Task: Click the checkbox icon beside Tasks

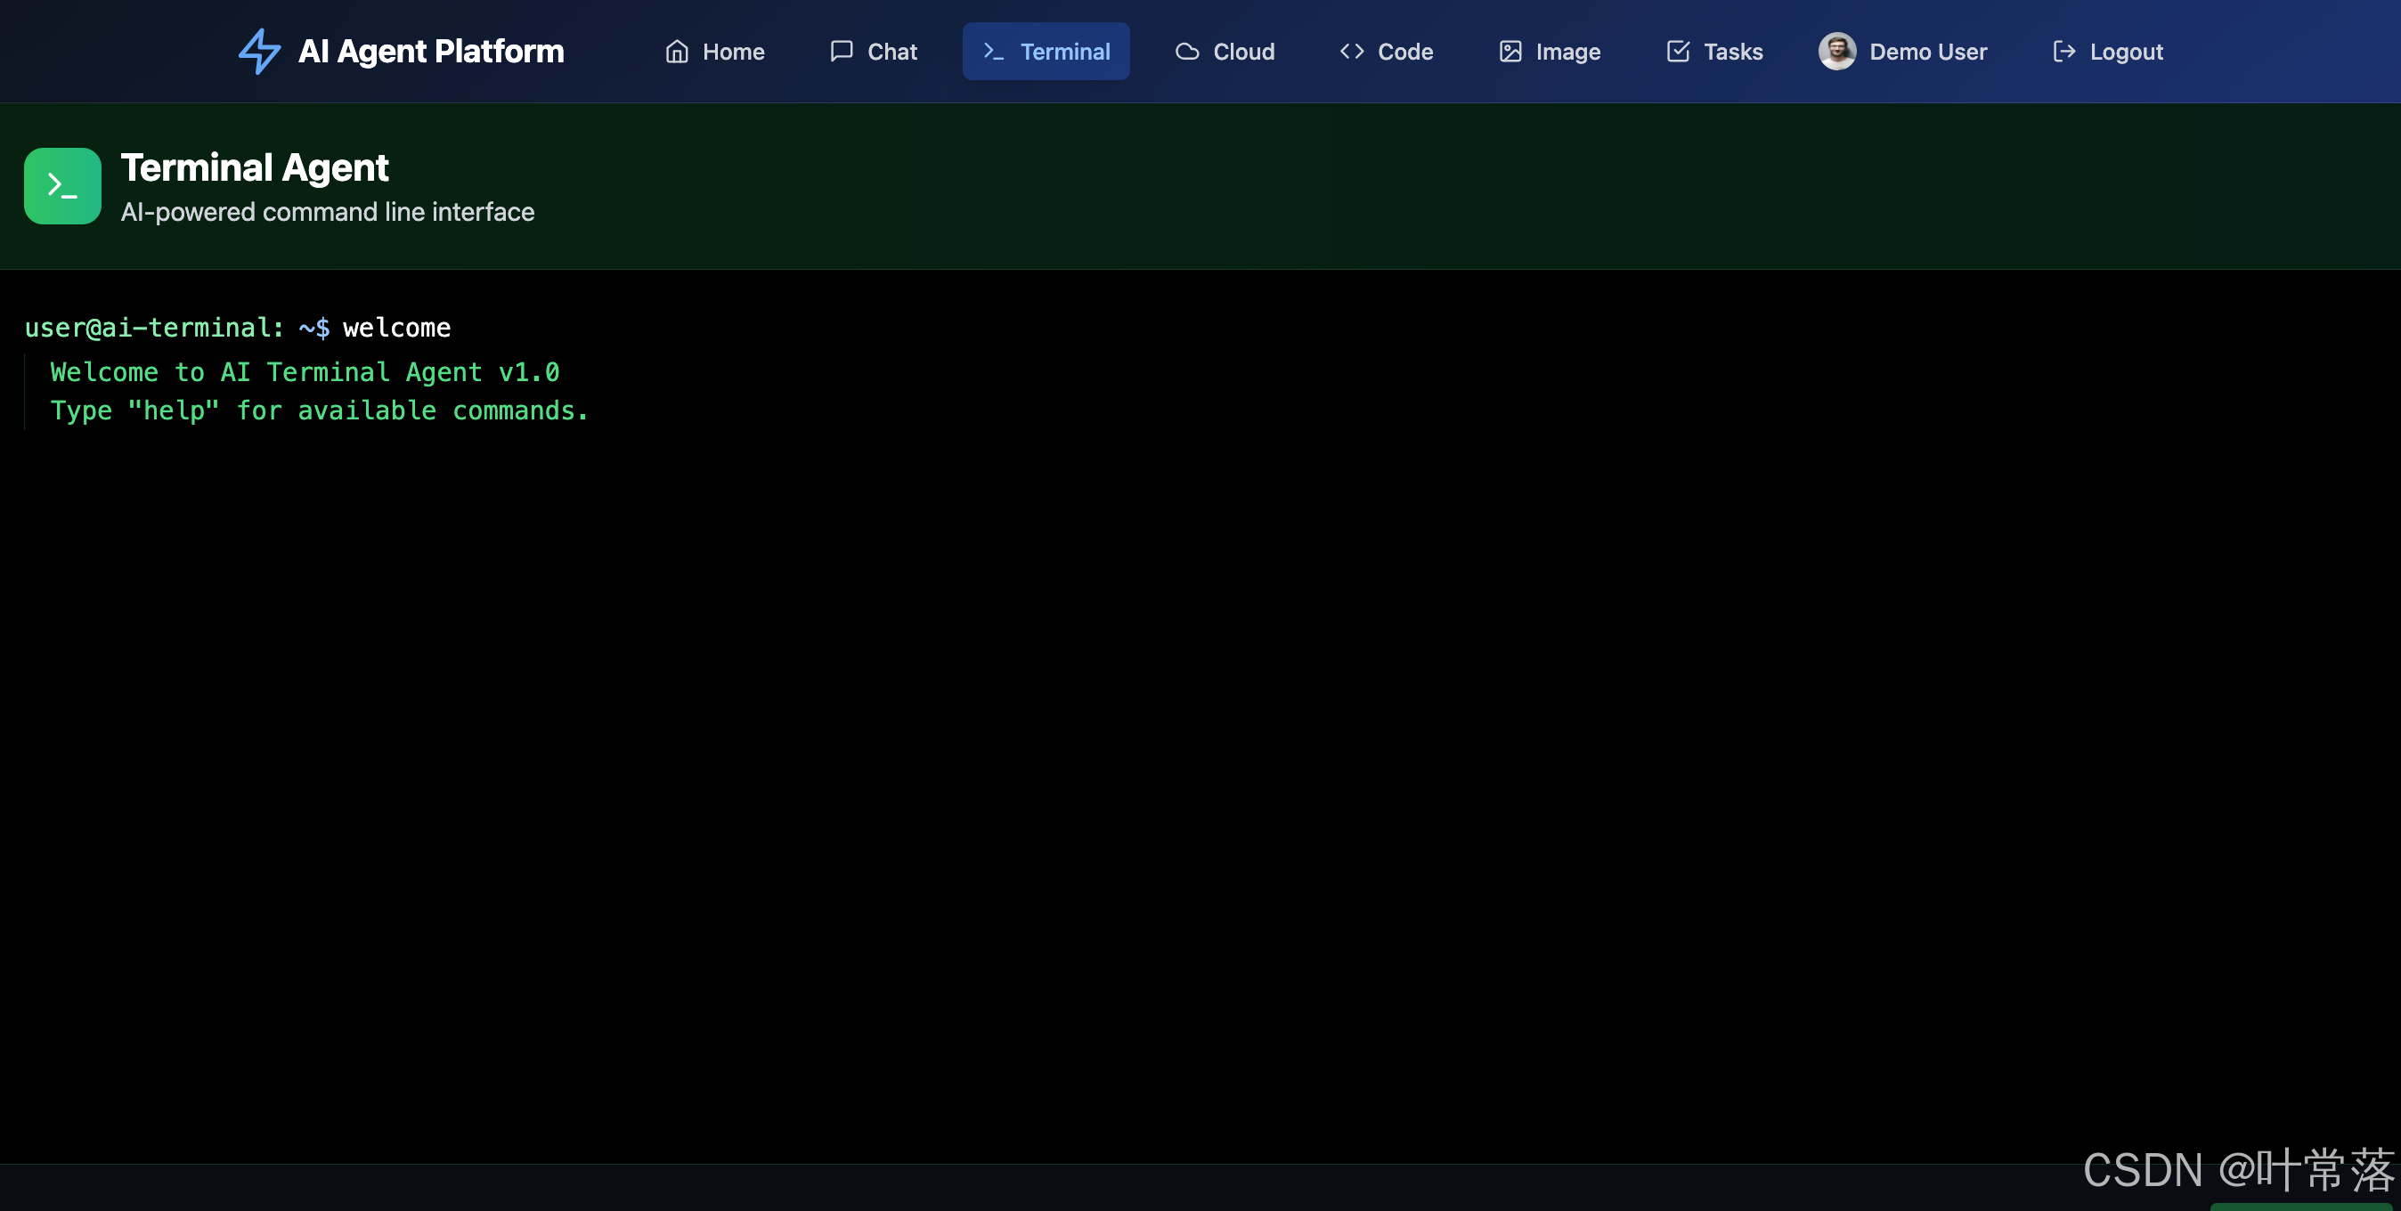Action: (1678, 52)
